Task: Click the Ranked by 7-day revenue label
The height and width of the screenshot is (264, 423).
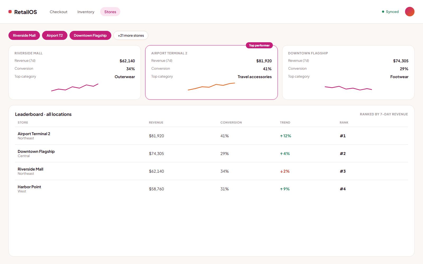Action: click(384, 114)
